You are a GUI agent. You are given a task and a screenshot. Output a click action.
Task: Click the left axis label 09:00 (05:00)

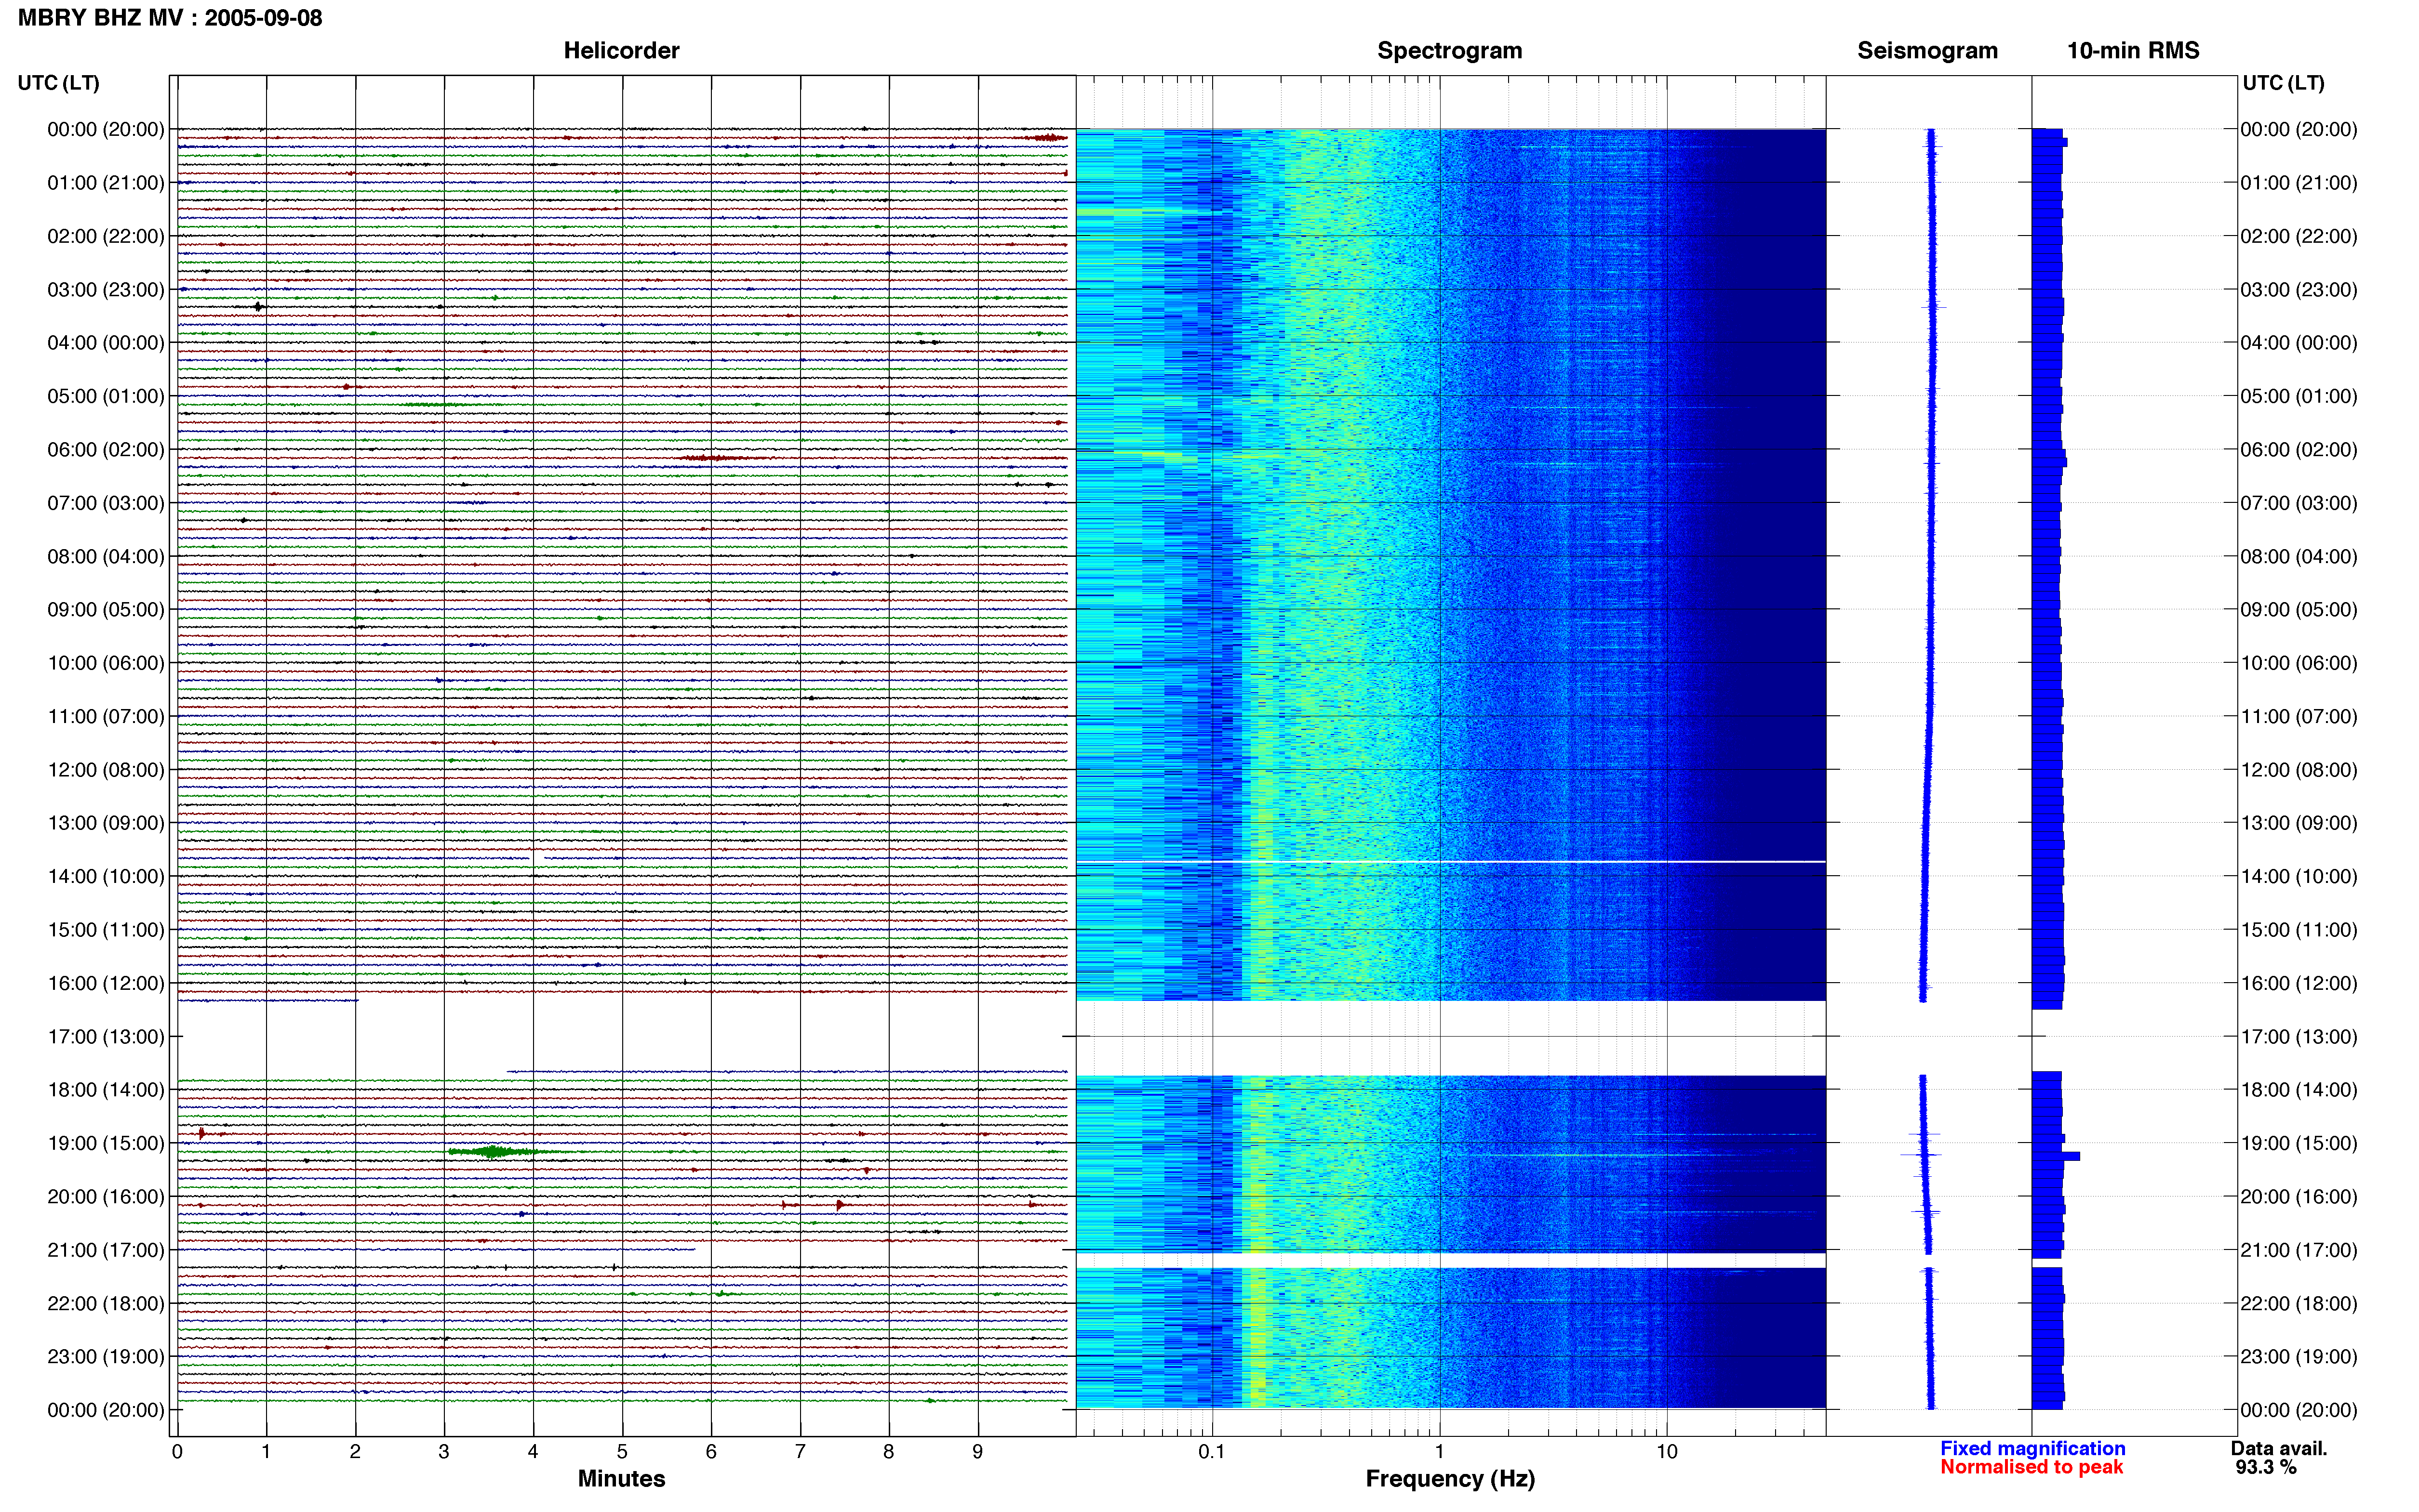click(106, 610)
